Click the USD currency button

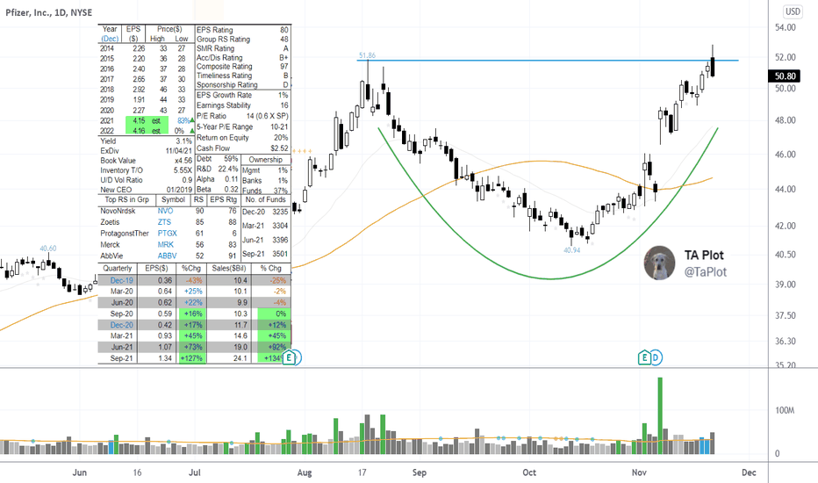tap(793, 11)
